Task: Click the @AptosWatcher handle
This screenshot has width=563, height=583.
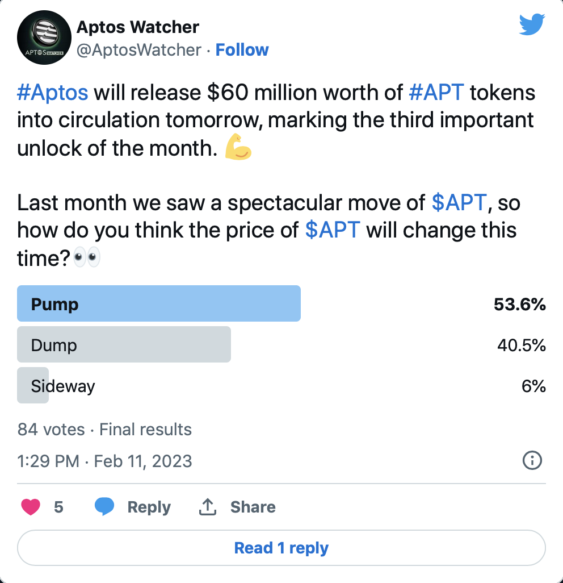Action: pos(139,50)
